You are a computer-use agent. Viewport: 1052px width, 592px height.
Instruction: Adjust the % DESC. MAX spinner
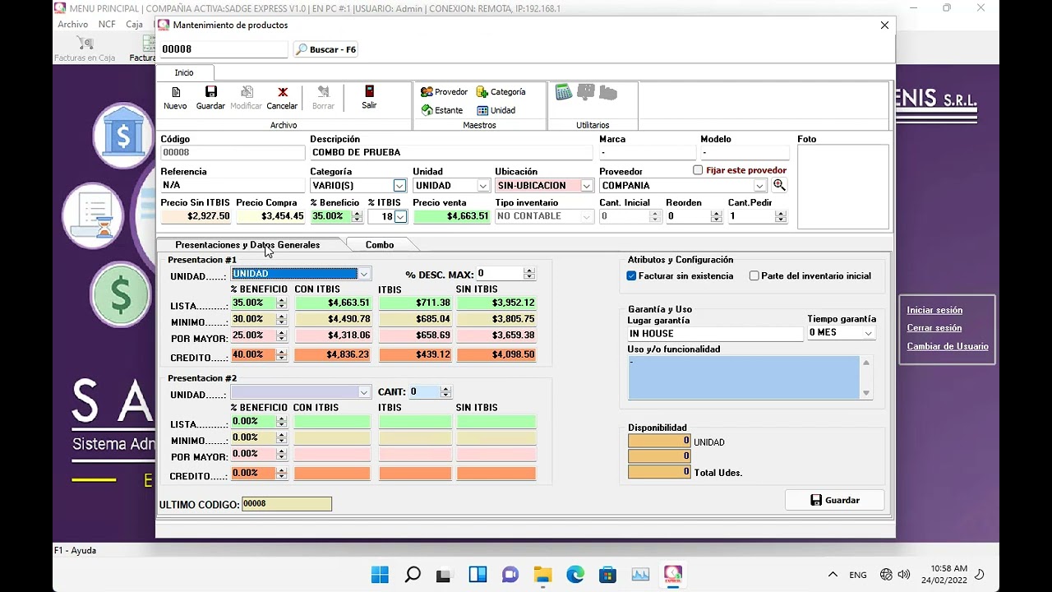tap(528, 274)
